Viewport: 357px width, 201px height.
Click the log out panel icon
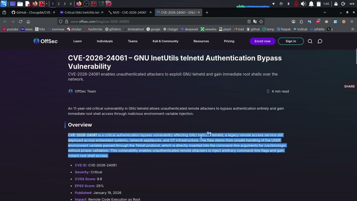(x=343, y=4)
